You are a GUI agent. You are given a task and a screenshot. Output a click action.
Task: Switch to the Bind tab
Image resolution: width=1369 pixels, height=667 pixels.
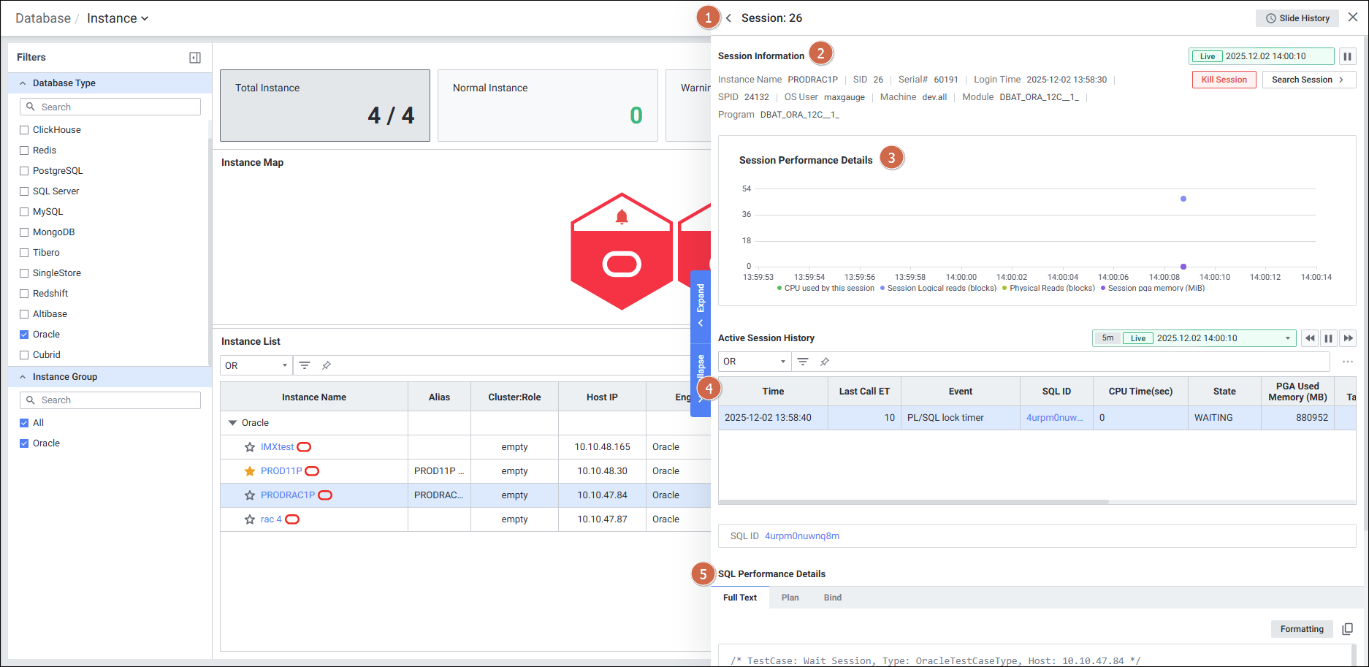(832, 598)
